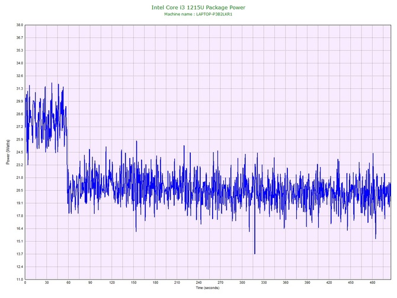Select the 34.0 y-axis value

point(20,63)
